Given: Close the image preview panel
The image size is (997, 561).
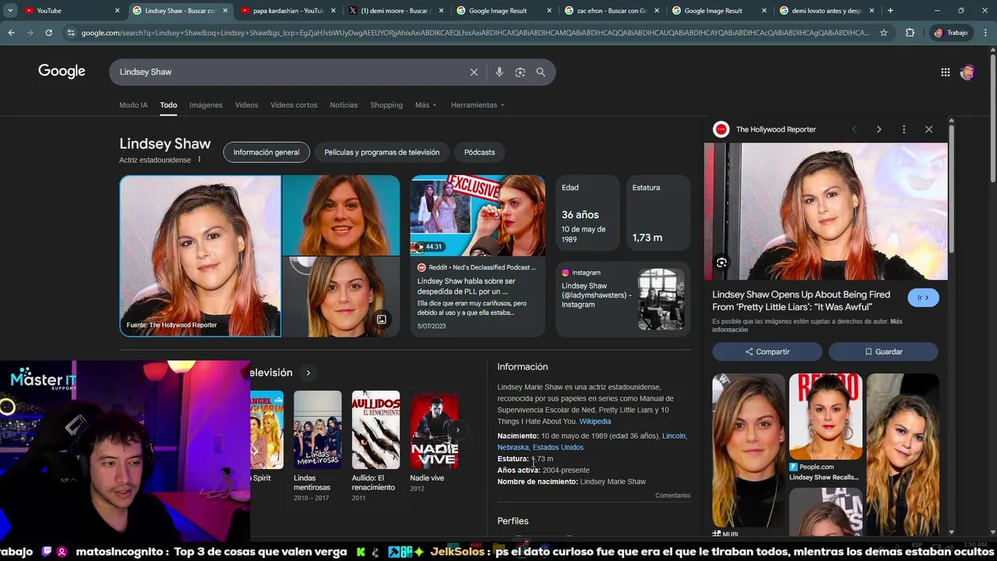Looking at the screenshot, I should coord(928,129).
